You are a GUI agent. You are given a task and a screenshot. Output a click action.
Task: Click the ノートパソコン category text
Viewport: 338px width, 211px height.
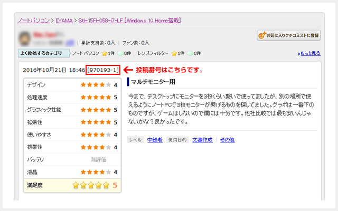[x=86, y=53]
